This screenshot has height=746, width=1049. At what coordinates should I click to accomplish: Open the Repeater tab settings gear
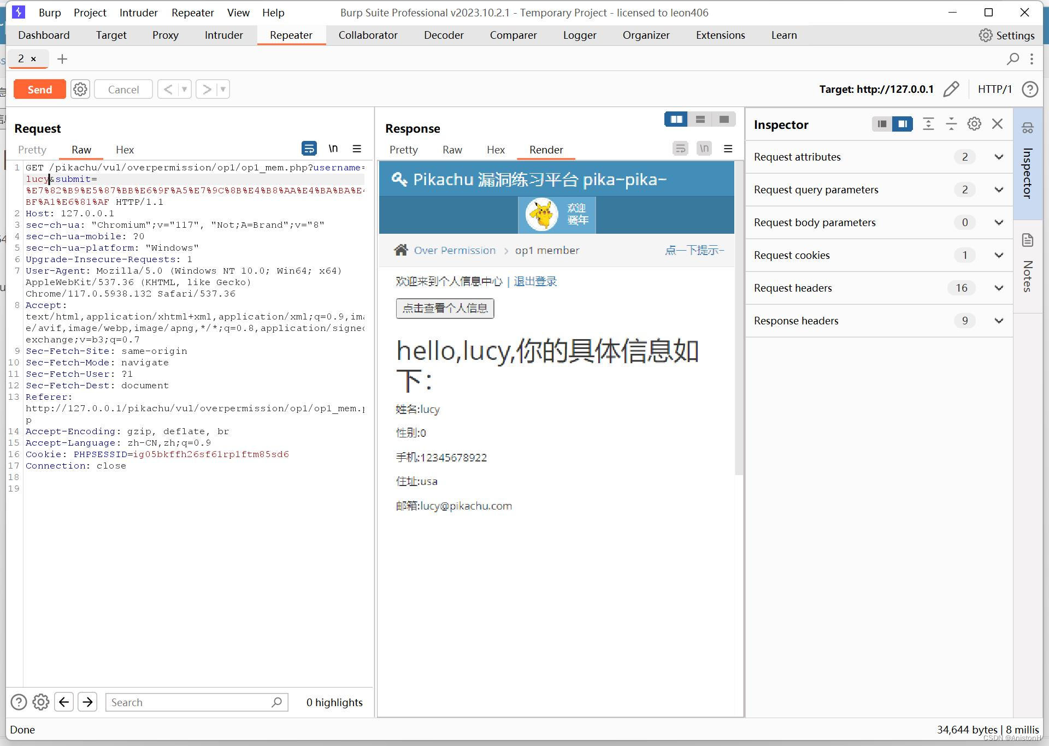point(80,89)
